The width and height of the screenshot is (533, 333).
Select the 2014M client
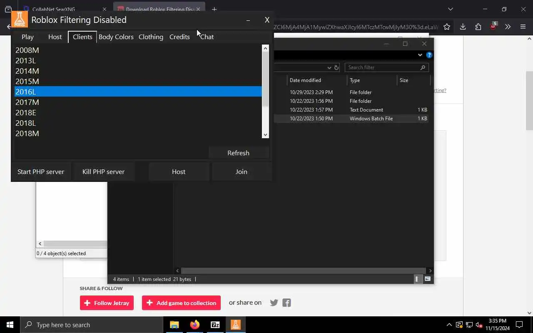138,71
